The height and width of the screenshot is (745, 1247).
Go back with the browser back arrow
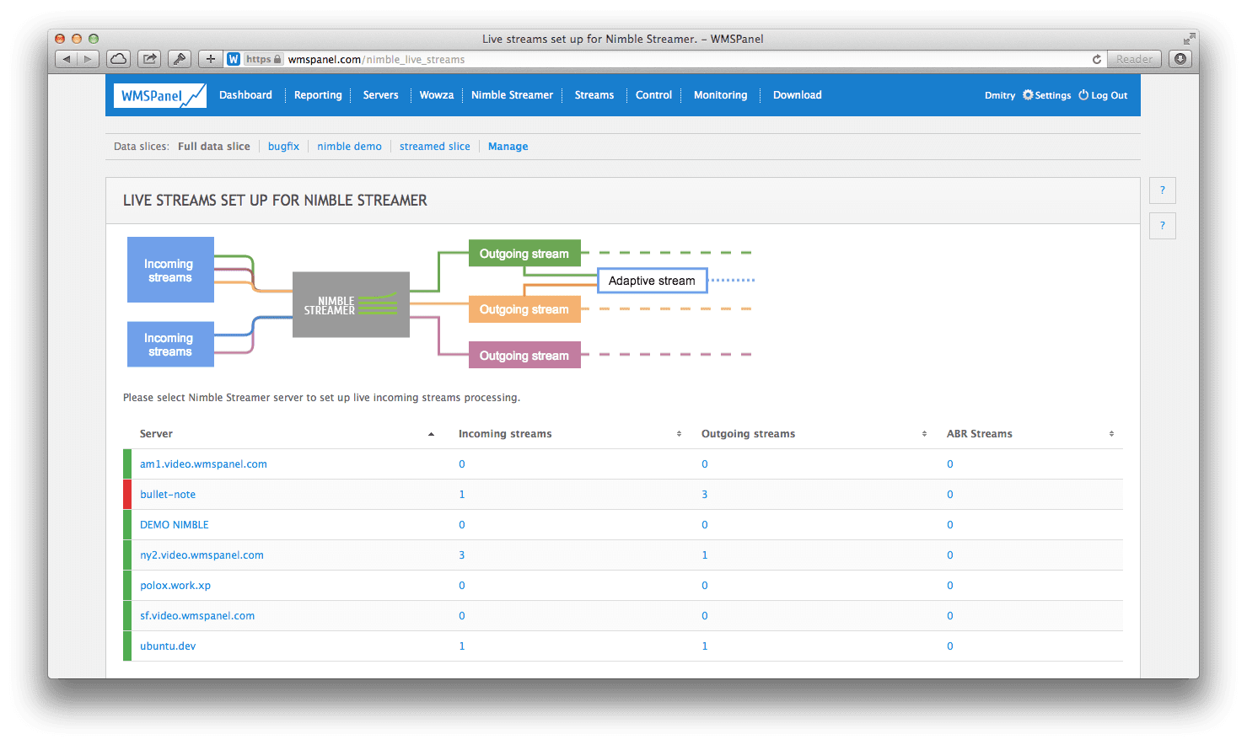click(x=67, y=59)
